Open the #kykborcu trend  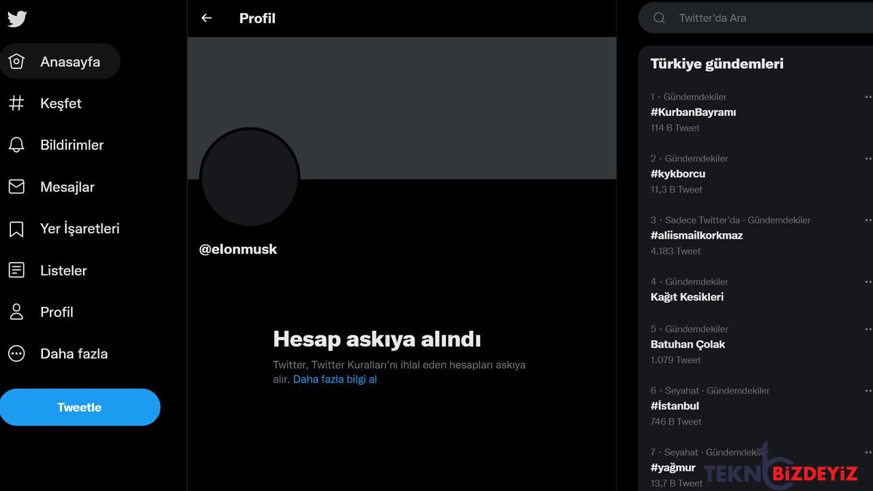point(678,174)
